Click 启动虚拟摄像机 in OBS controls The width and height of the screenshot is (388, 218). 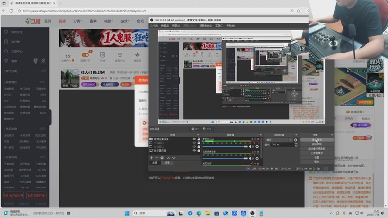[x=317, y=149]
